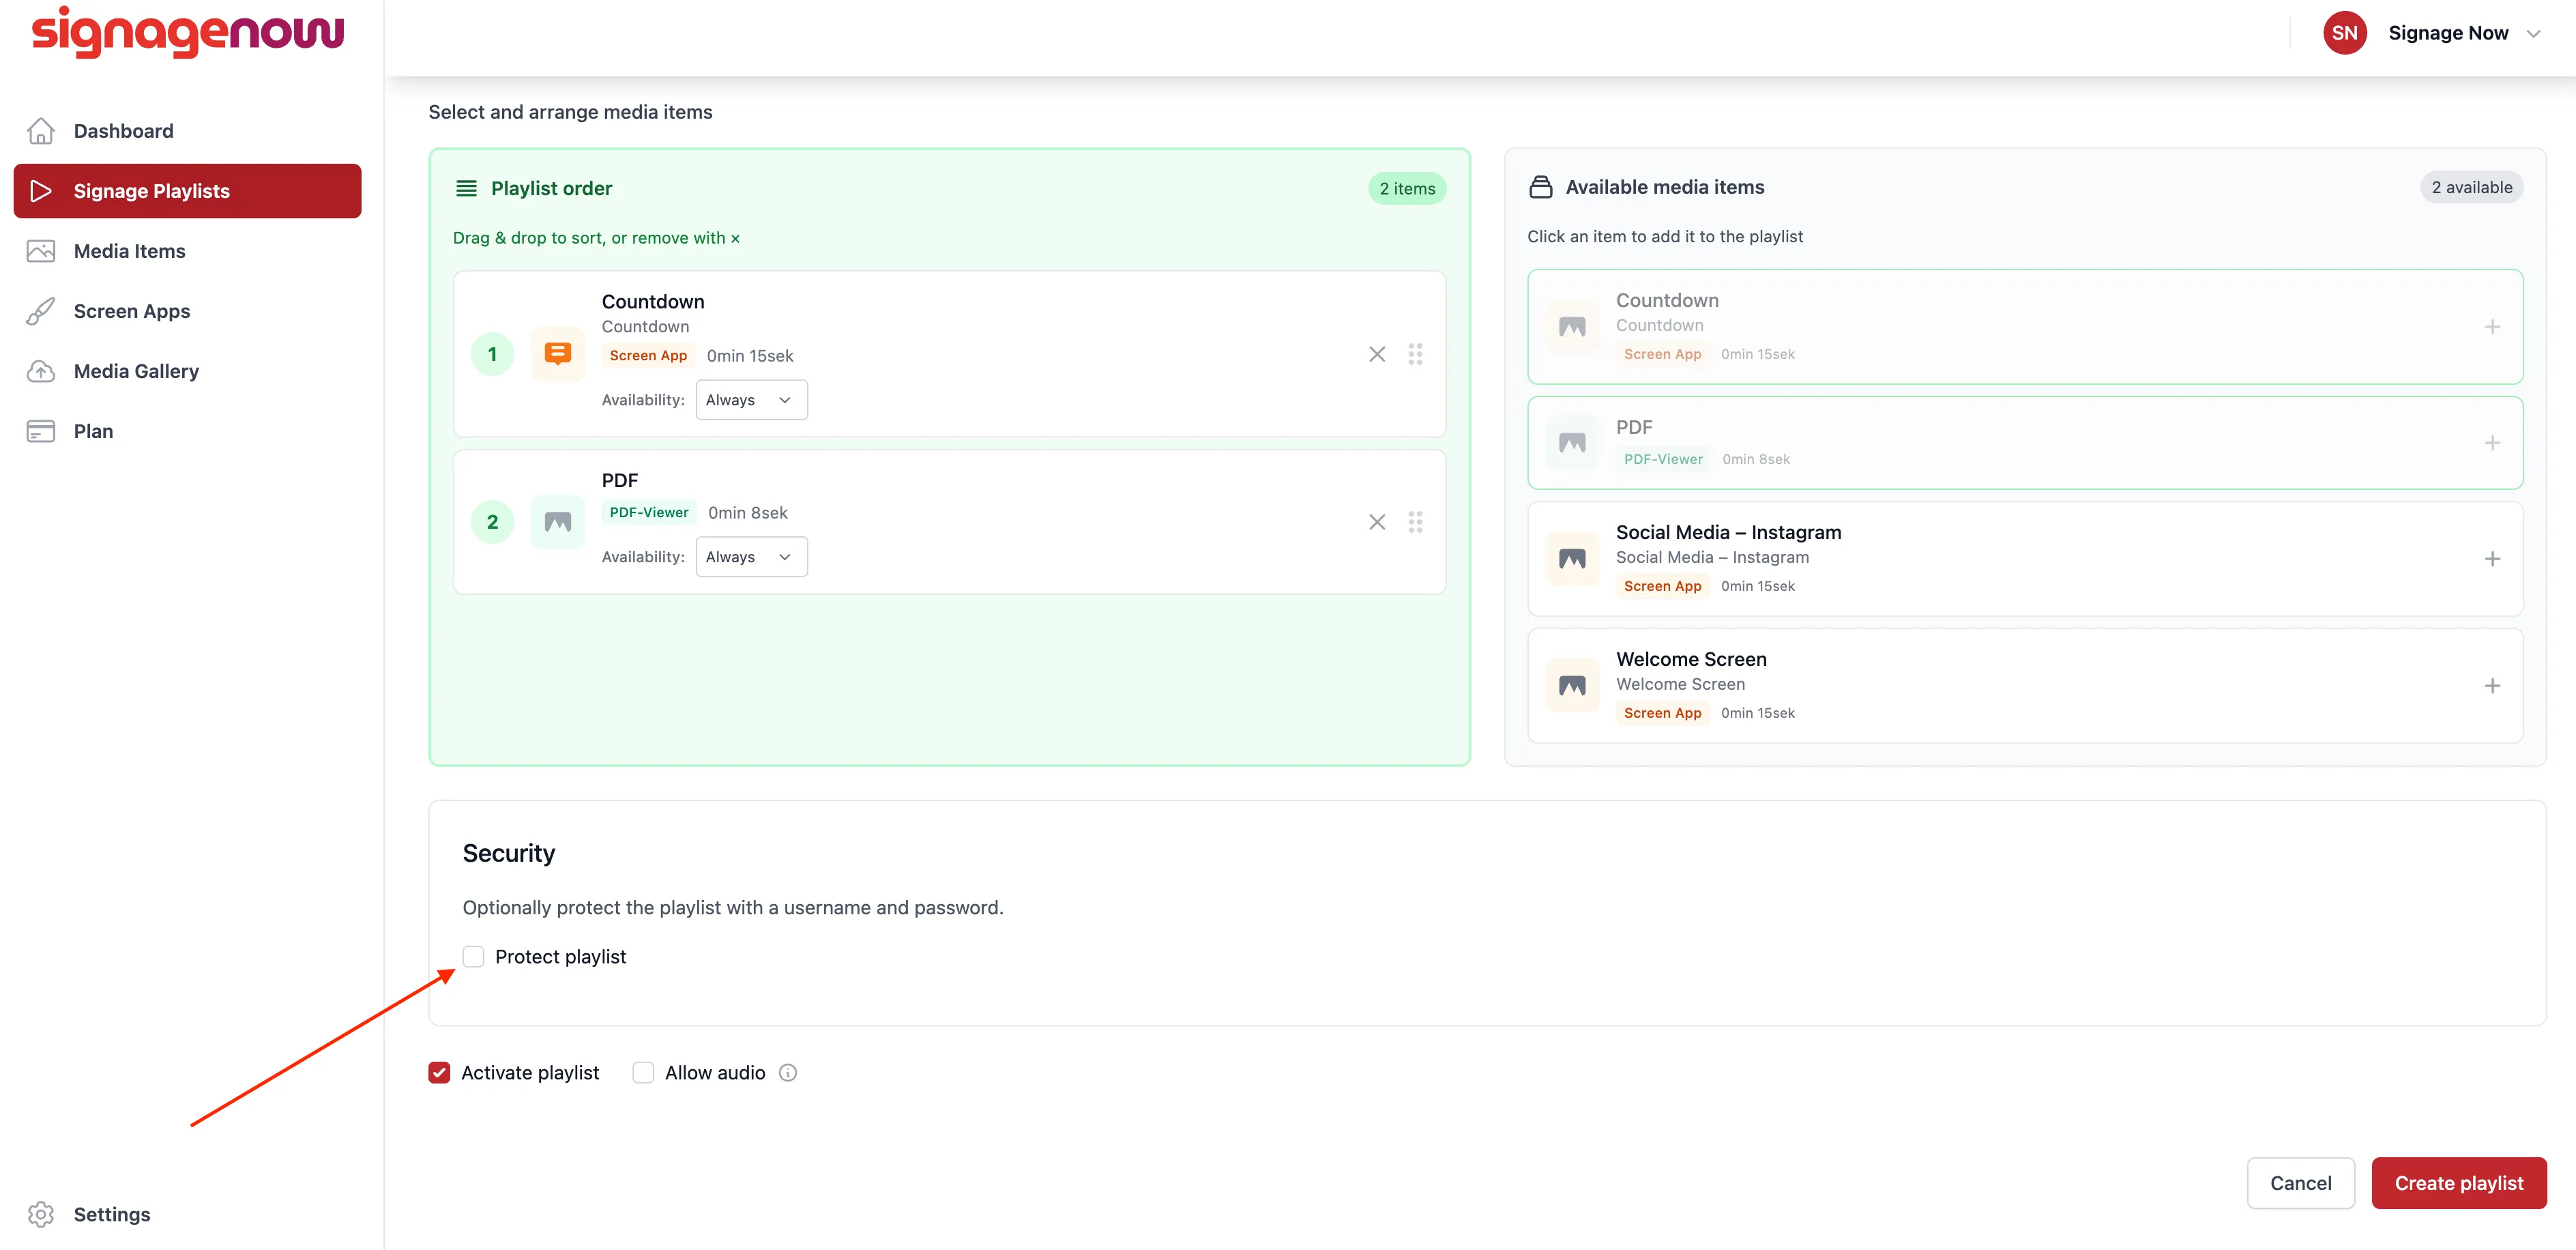
Task: Open Countdown Availability dropdown
Action: pos(751,400)
